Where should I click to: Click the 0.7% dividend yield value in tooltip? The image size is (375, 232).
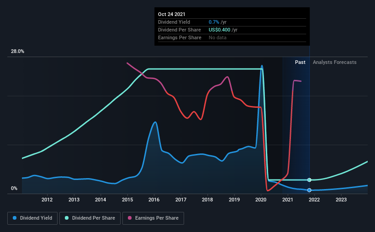point(213,22)
